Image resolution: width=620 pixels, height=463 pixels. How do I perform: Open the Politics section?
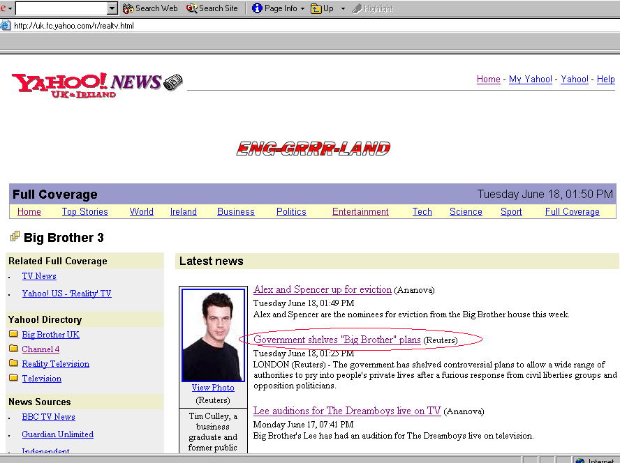click(291, 212)
